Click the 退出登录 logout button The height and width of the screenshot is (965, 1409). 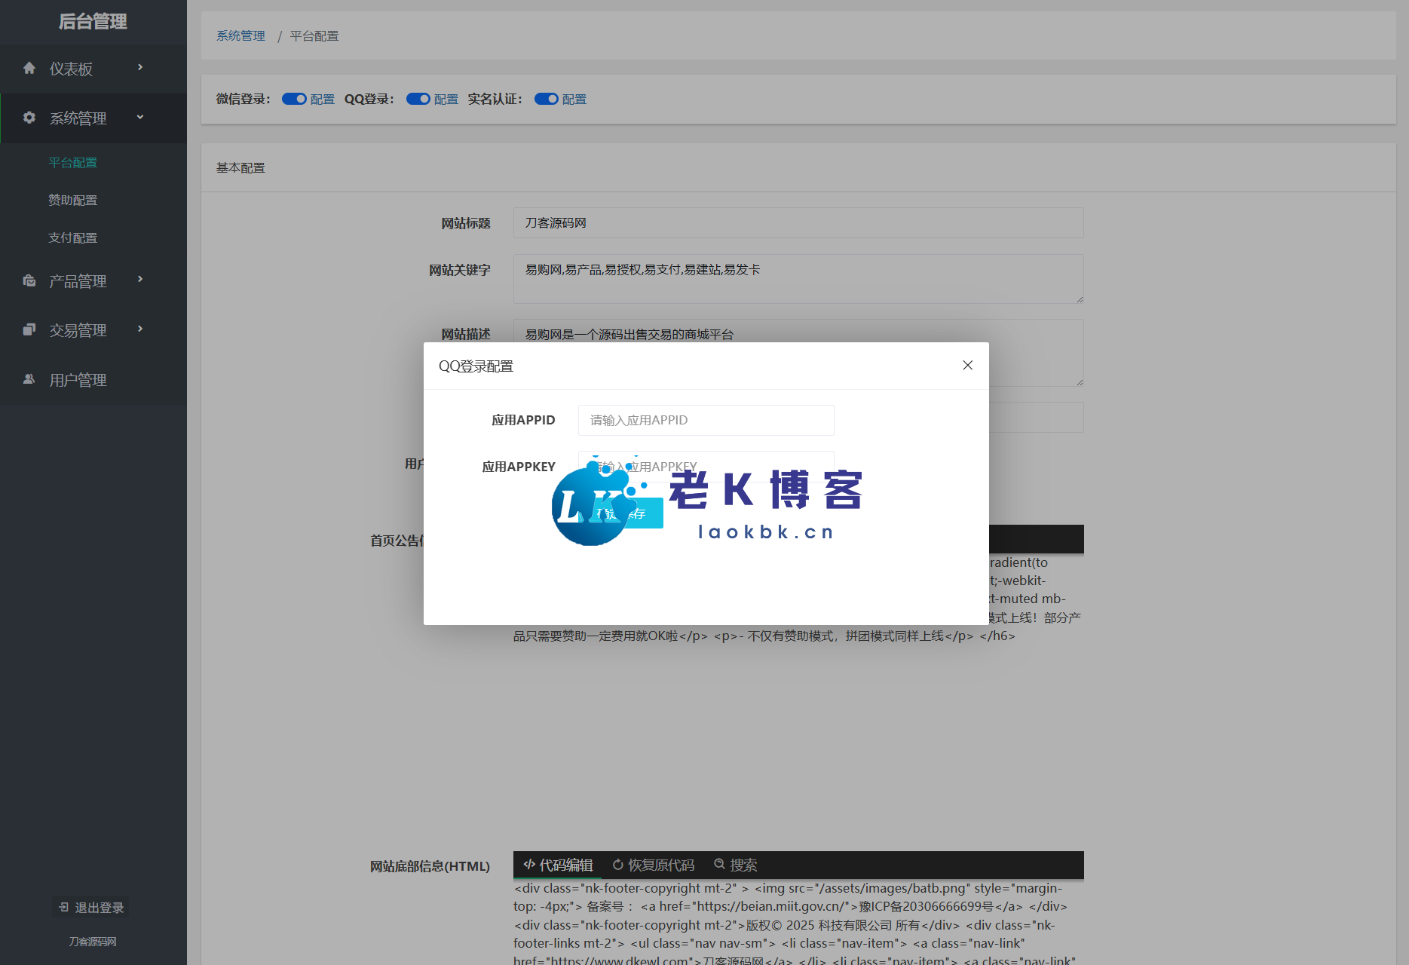(91, 908)
